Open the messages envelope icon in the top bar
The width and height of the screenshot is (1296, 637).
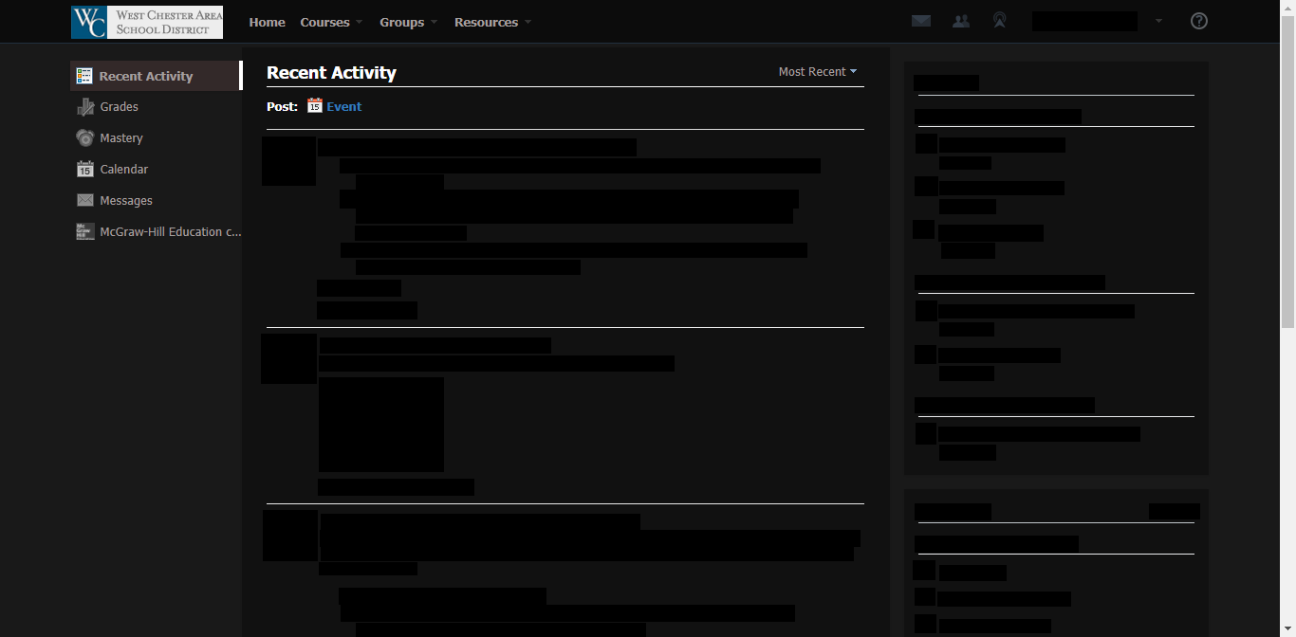pyautogui.click(x=920, y=20)
